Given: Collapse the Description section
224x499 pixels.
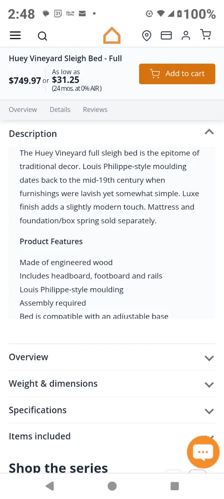Looking at the screenshot, I should pos(209,132).
